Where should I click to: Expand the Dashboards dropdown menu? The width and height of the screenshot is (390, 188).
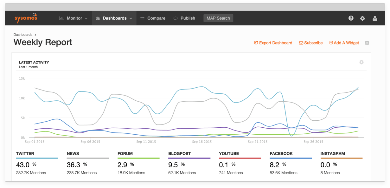(114, 18)
